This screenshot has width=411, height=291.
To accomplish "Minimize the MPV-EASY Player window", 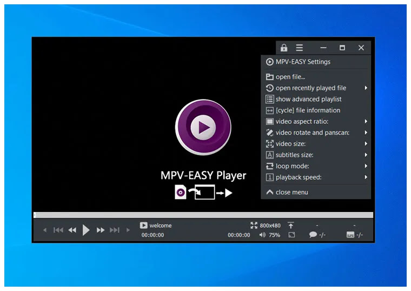I will [x=323, y=48].
